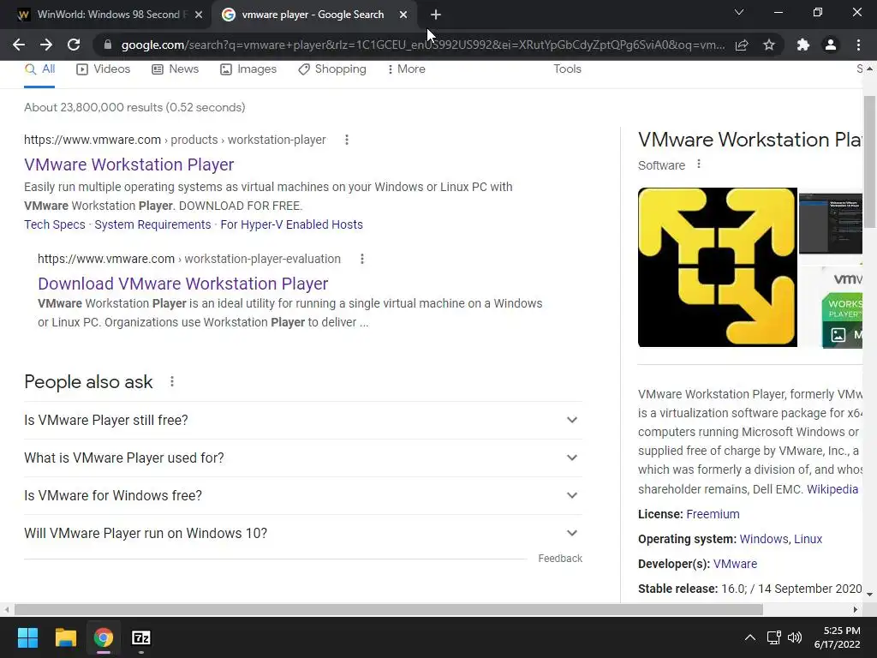This screenshot has height=658, width=877.
Task: Go forward to the next page
Action: click(x=46, y=45)
